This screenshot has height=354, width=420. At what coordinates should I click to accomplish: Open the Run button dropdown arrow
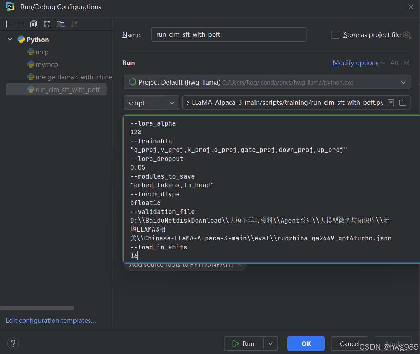point(271,344)
